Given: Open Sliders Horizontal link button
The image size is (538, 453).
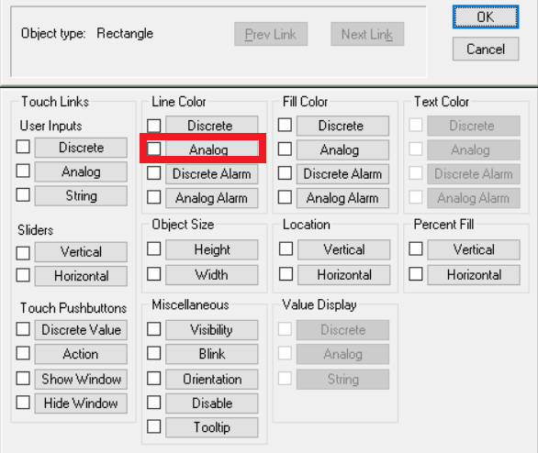Looking at the screenshot, I should [81, 276].
